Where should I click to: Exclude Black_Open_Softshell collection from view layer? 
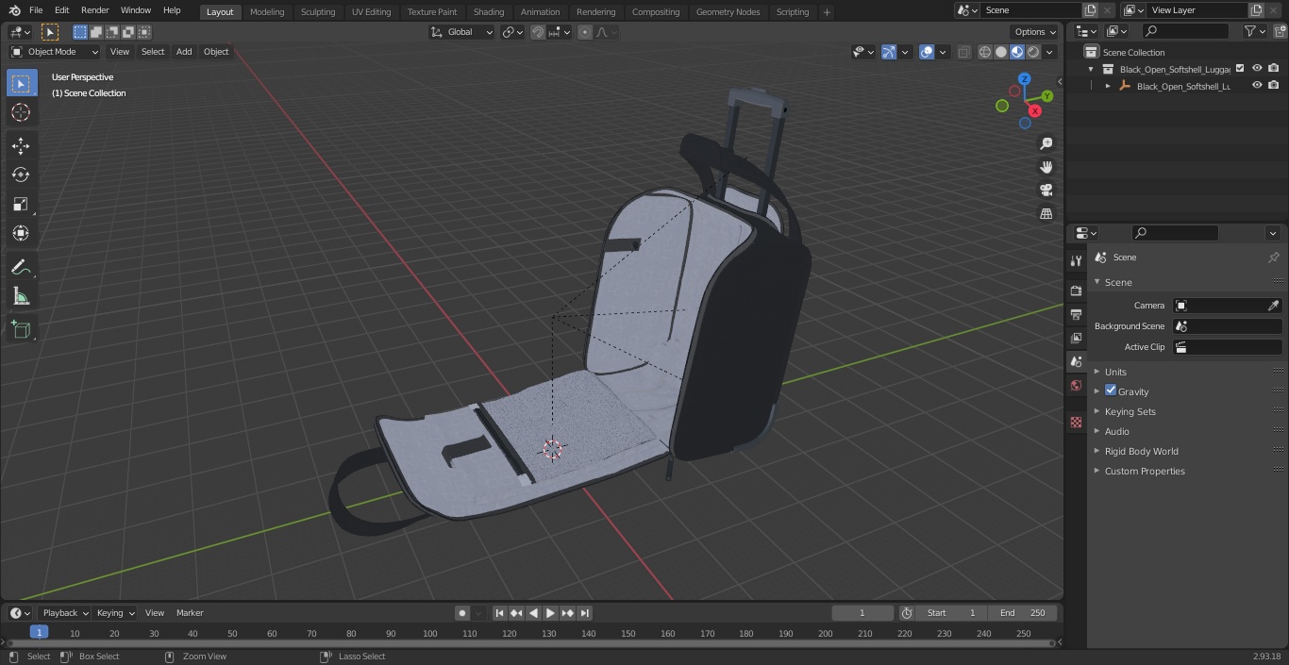1240,69
